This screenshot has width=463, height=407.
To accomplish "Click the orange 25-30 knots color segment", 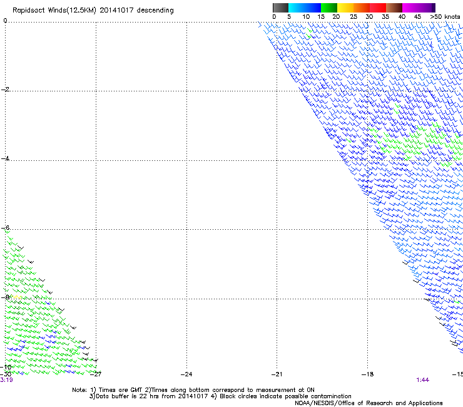I will (362, 8).
